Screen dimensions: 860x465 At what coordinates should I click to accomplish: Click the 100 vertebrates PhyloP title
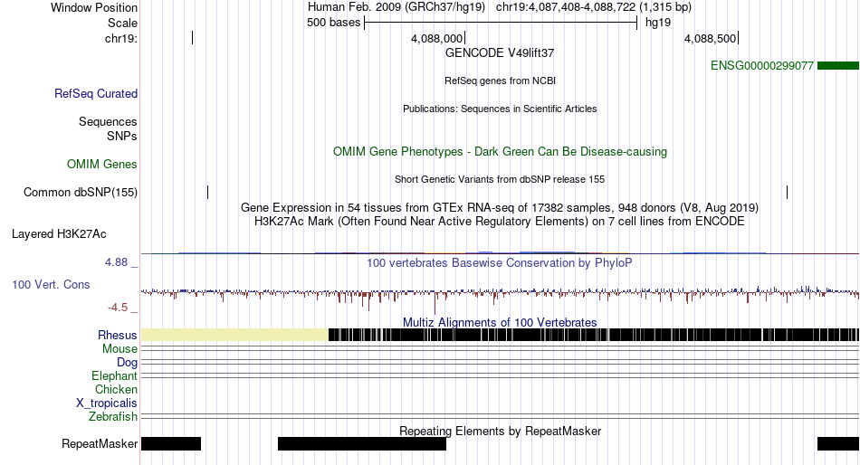click(x=500, y=263)
